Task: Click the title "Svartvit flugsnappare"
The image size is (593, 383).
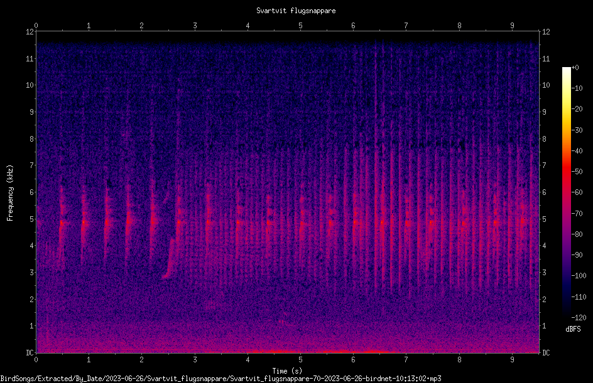Action: click(x=296, y=11)
